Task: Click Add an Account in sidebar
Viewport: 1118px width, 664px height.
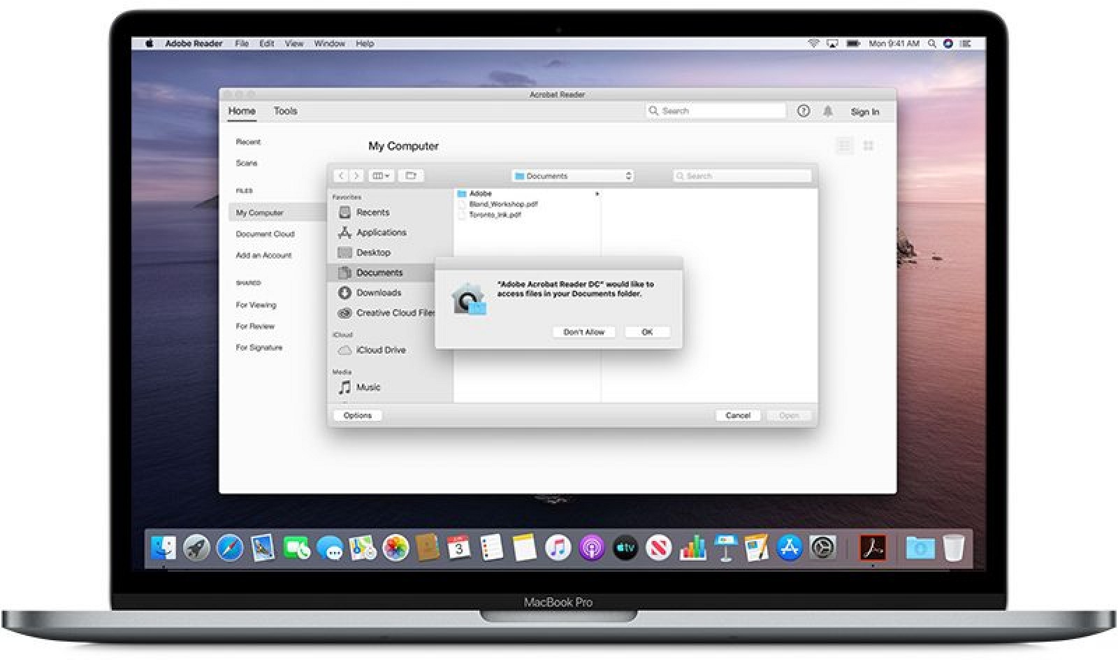Action: (x=263, y=255)
